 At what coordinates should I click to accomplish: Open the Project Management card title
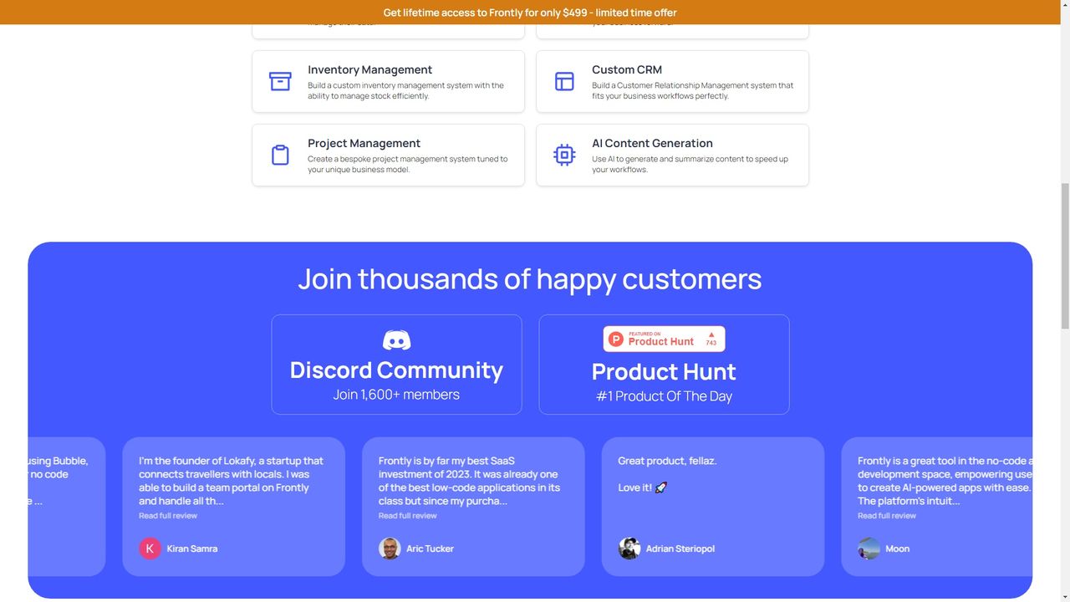pos(364,143)
